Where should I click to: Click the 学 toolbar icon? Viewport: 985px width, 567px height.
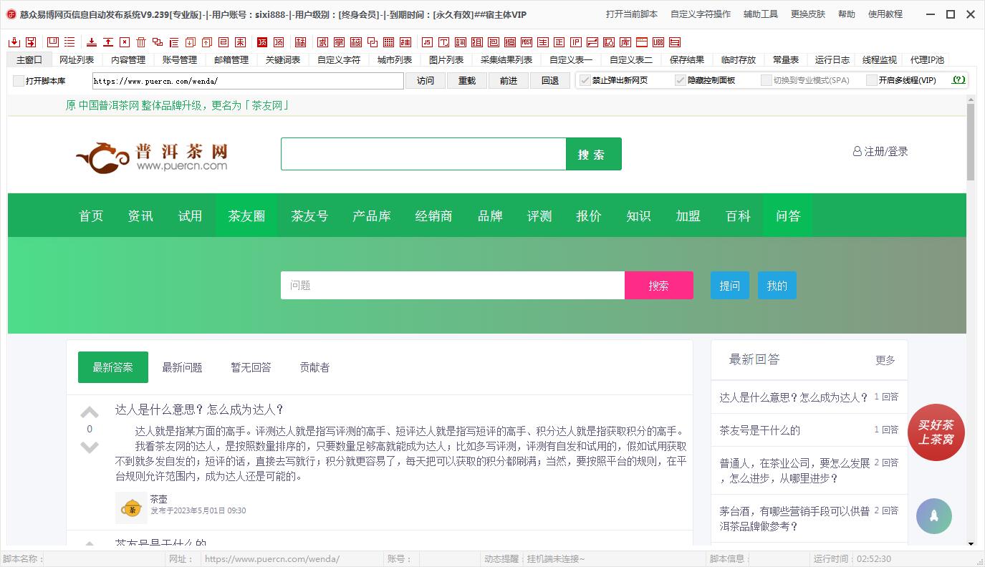(339, 42)
